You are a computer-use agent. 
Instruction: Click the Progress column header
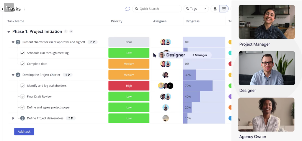[x=193, y=21]
